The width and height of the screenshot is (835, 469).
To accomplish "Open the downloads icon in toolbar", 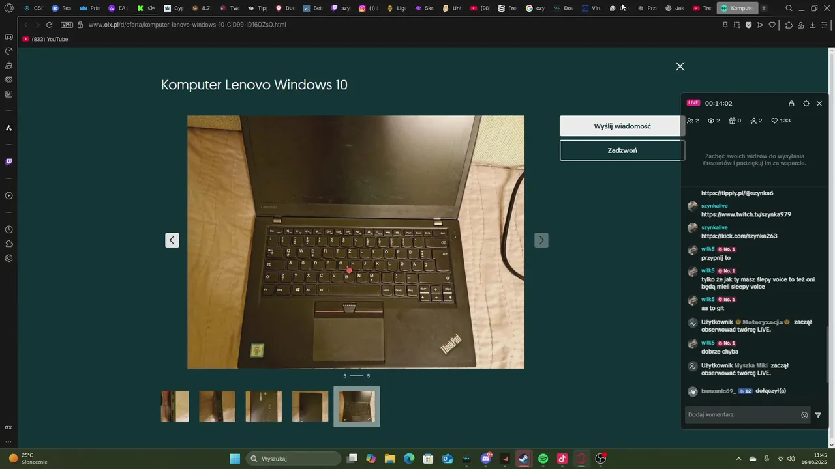I will point(812,25).
